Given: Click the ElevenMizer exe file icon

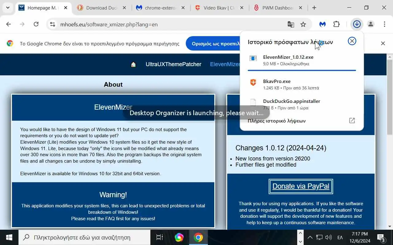Looking at the screenshot, I should click(x=253, y=58).
